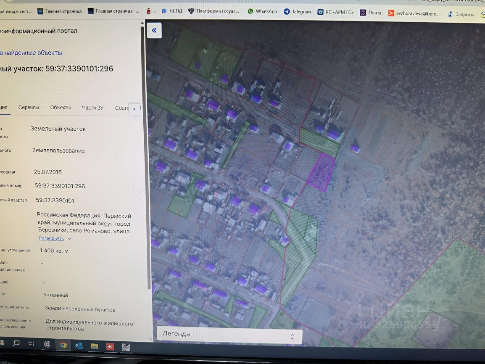The image size is (485, 364).
Task: Expand full address with Развернуть
Action: coord(55,238)
